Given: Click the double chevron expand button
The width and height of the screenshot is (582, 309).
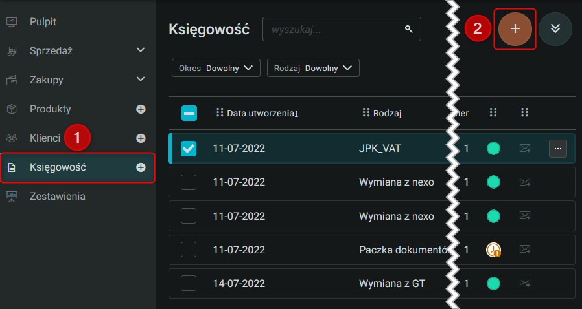Looking at the screenshot, I should [x=555, y=29].
